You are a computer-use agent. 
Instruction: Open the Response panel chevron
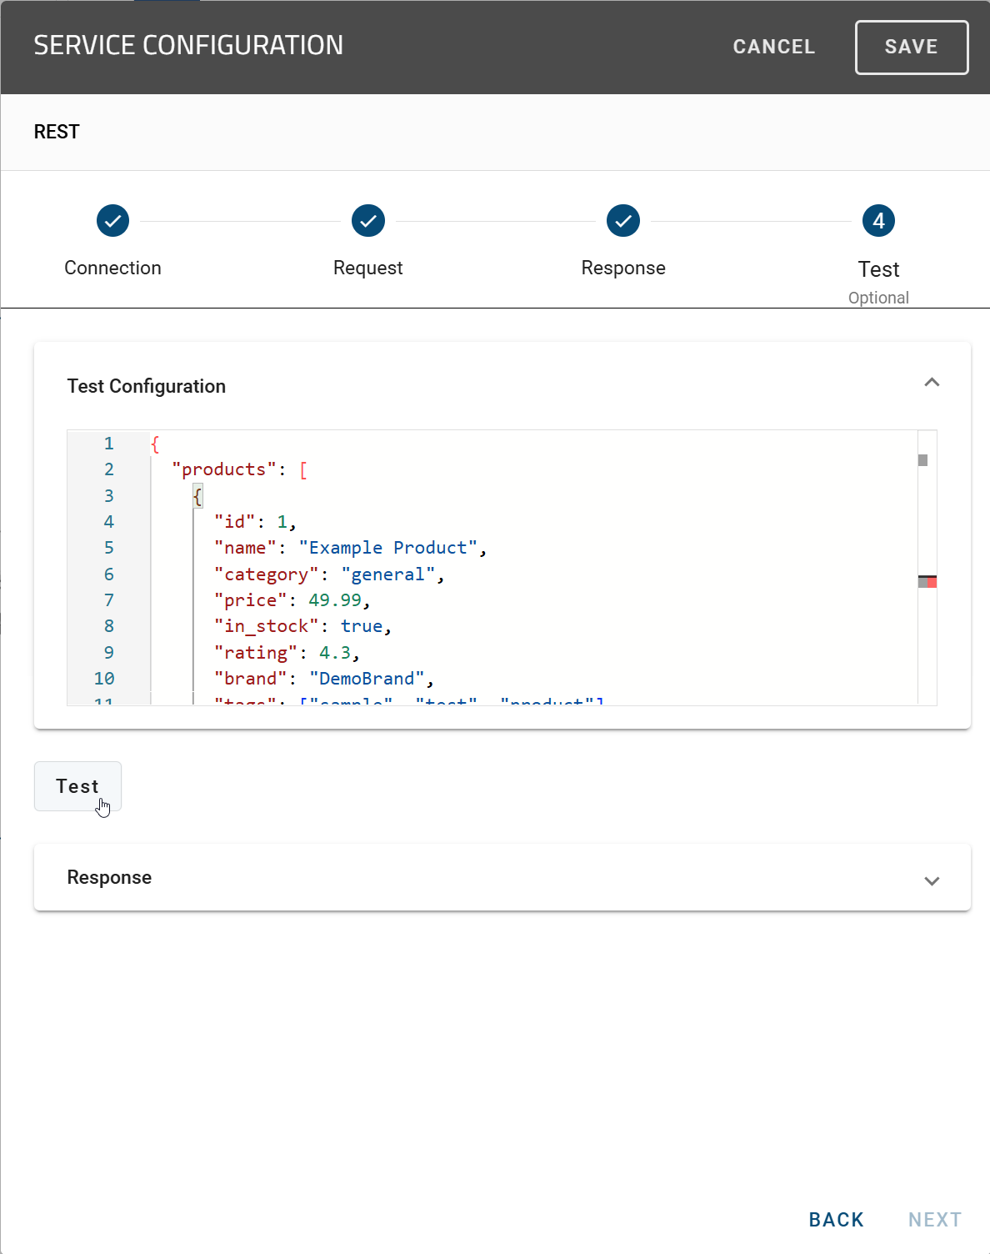pos(932,881)
